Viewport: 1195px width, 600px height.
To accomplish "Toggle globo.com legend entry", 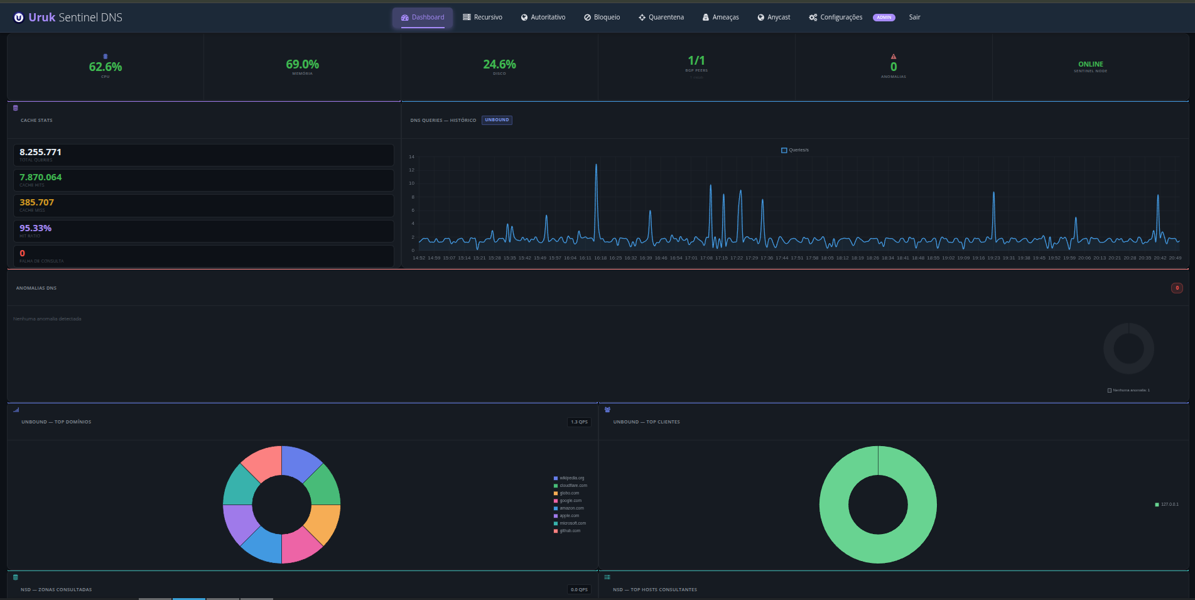I will click(566, 493).
